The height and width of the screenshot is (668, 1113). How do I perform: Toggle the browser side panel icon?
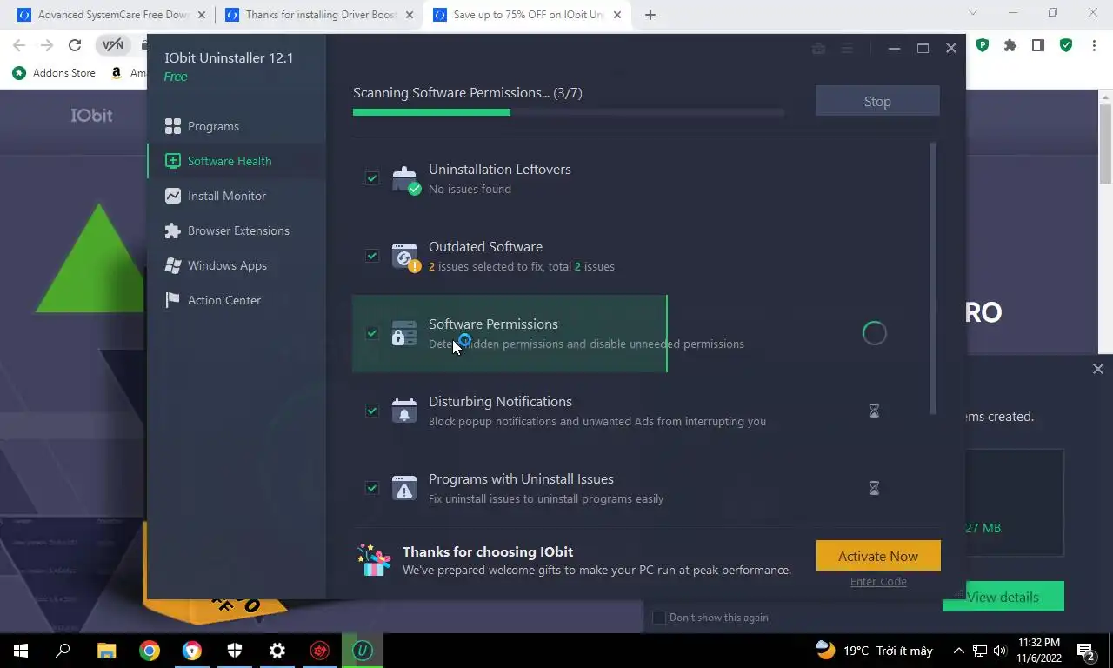[x=1038, y=45]
